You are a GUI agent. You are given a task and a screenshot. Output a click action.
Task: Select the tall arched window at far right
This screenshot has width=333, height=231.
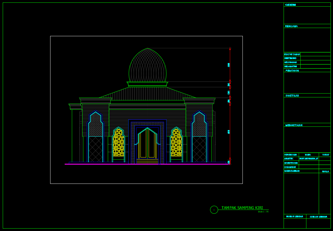pyautogui.click(x=199, y=136)
